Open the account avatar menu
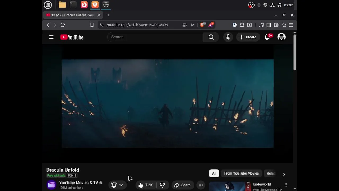339x191 pixels. pos(281,37)
